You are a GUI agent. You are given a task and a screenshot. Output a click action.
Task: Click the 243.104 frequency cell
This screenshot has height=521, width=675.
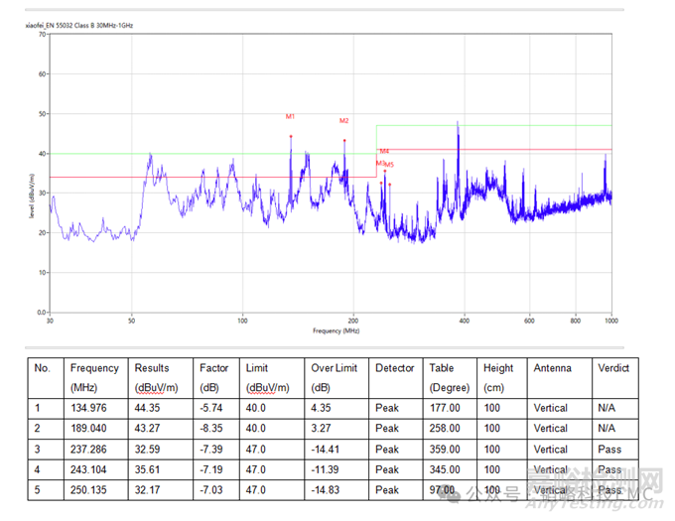(90, 469)
